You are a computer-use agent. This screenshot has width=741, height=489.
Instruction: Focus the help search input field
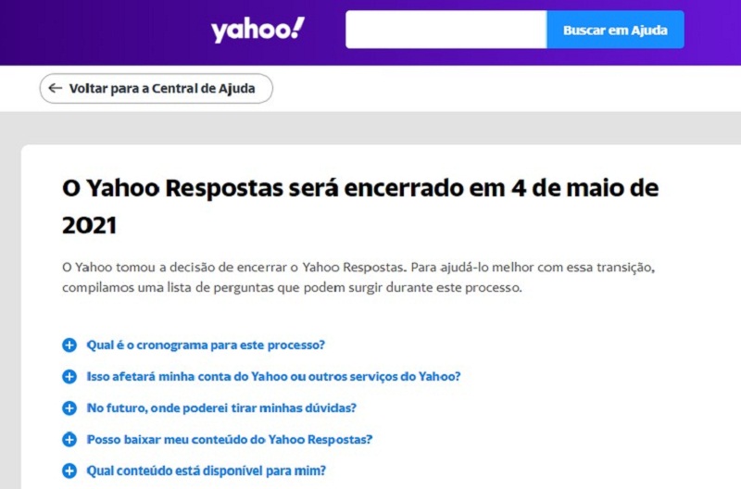446,30
